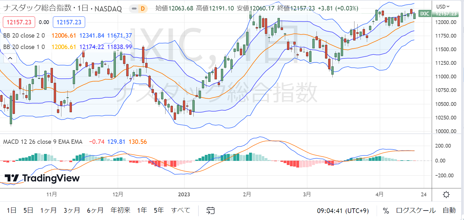
Task: Toggle ログスケール logarithmic scale
Action: pyautogui.click(x=416, y=211)
